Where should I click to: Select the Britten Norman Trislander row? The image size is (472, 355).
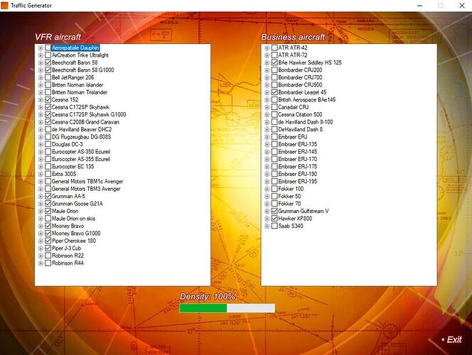pyautogui.click(x=80, y=92)
